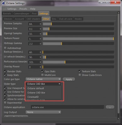Toggle the MultiCore checkbox

(x=42, y=75)
